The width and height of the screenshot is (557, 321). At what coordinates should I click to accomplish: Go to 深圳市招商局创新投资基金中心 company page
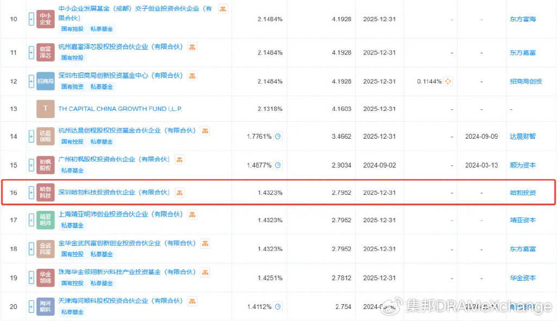pos(120,76)
